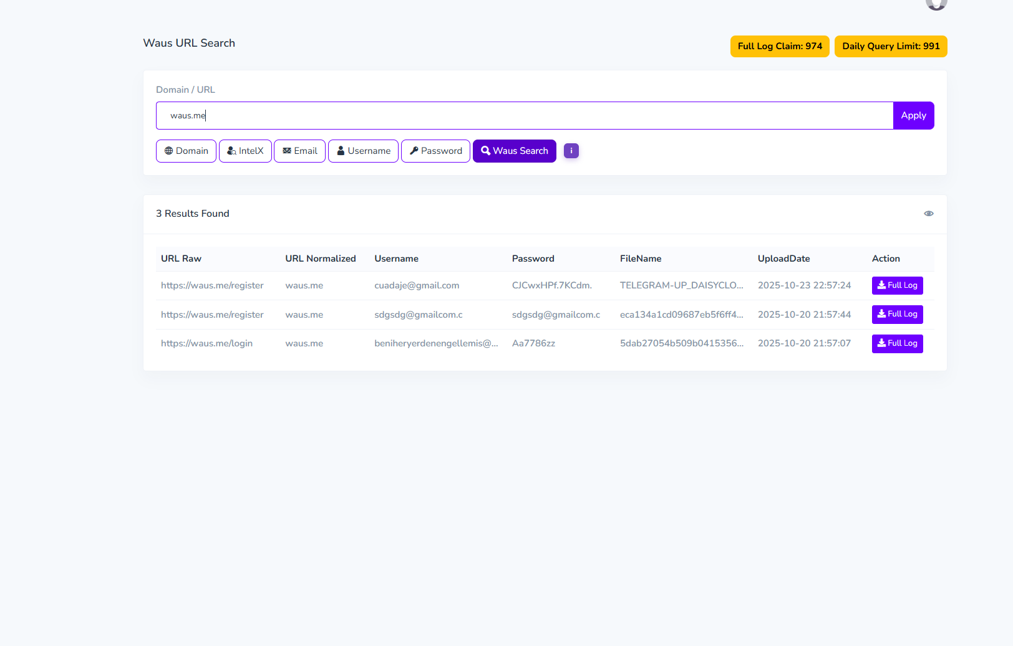Click the Aa7786zz password cell
Image resolution: width=1013 pixels, height=646 pixels.
pyautogui.click(x=533, y=343)
